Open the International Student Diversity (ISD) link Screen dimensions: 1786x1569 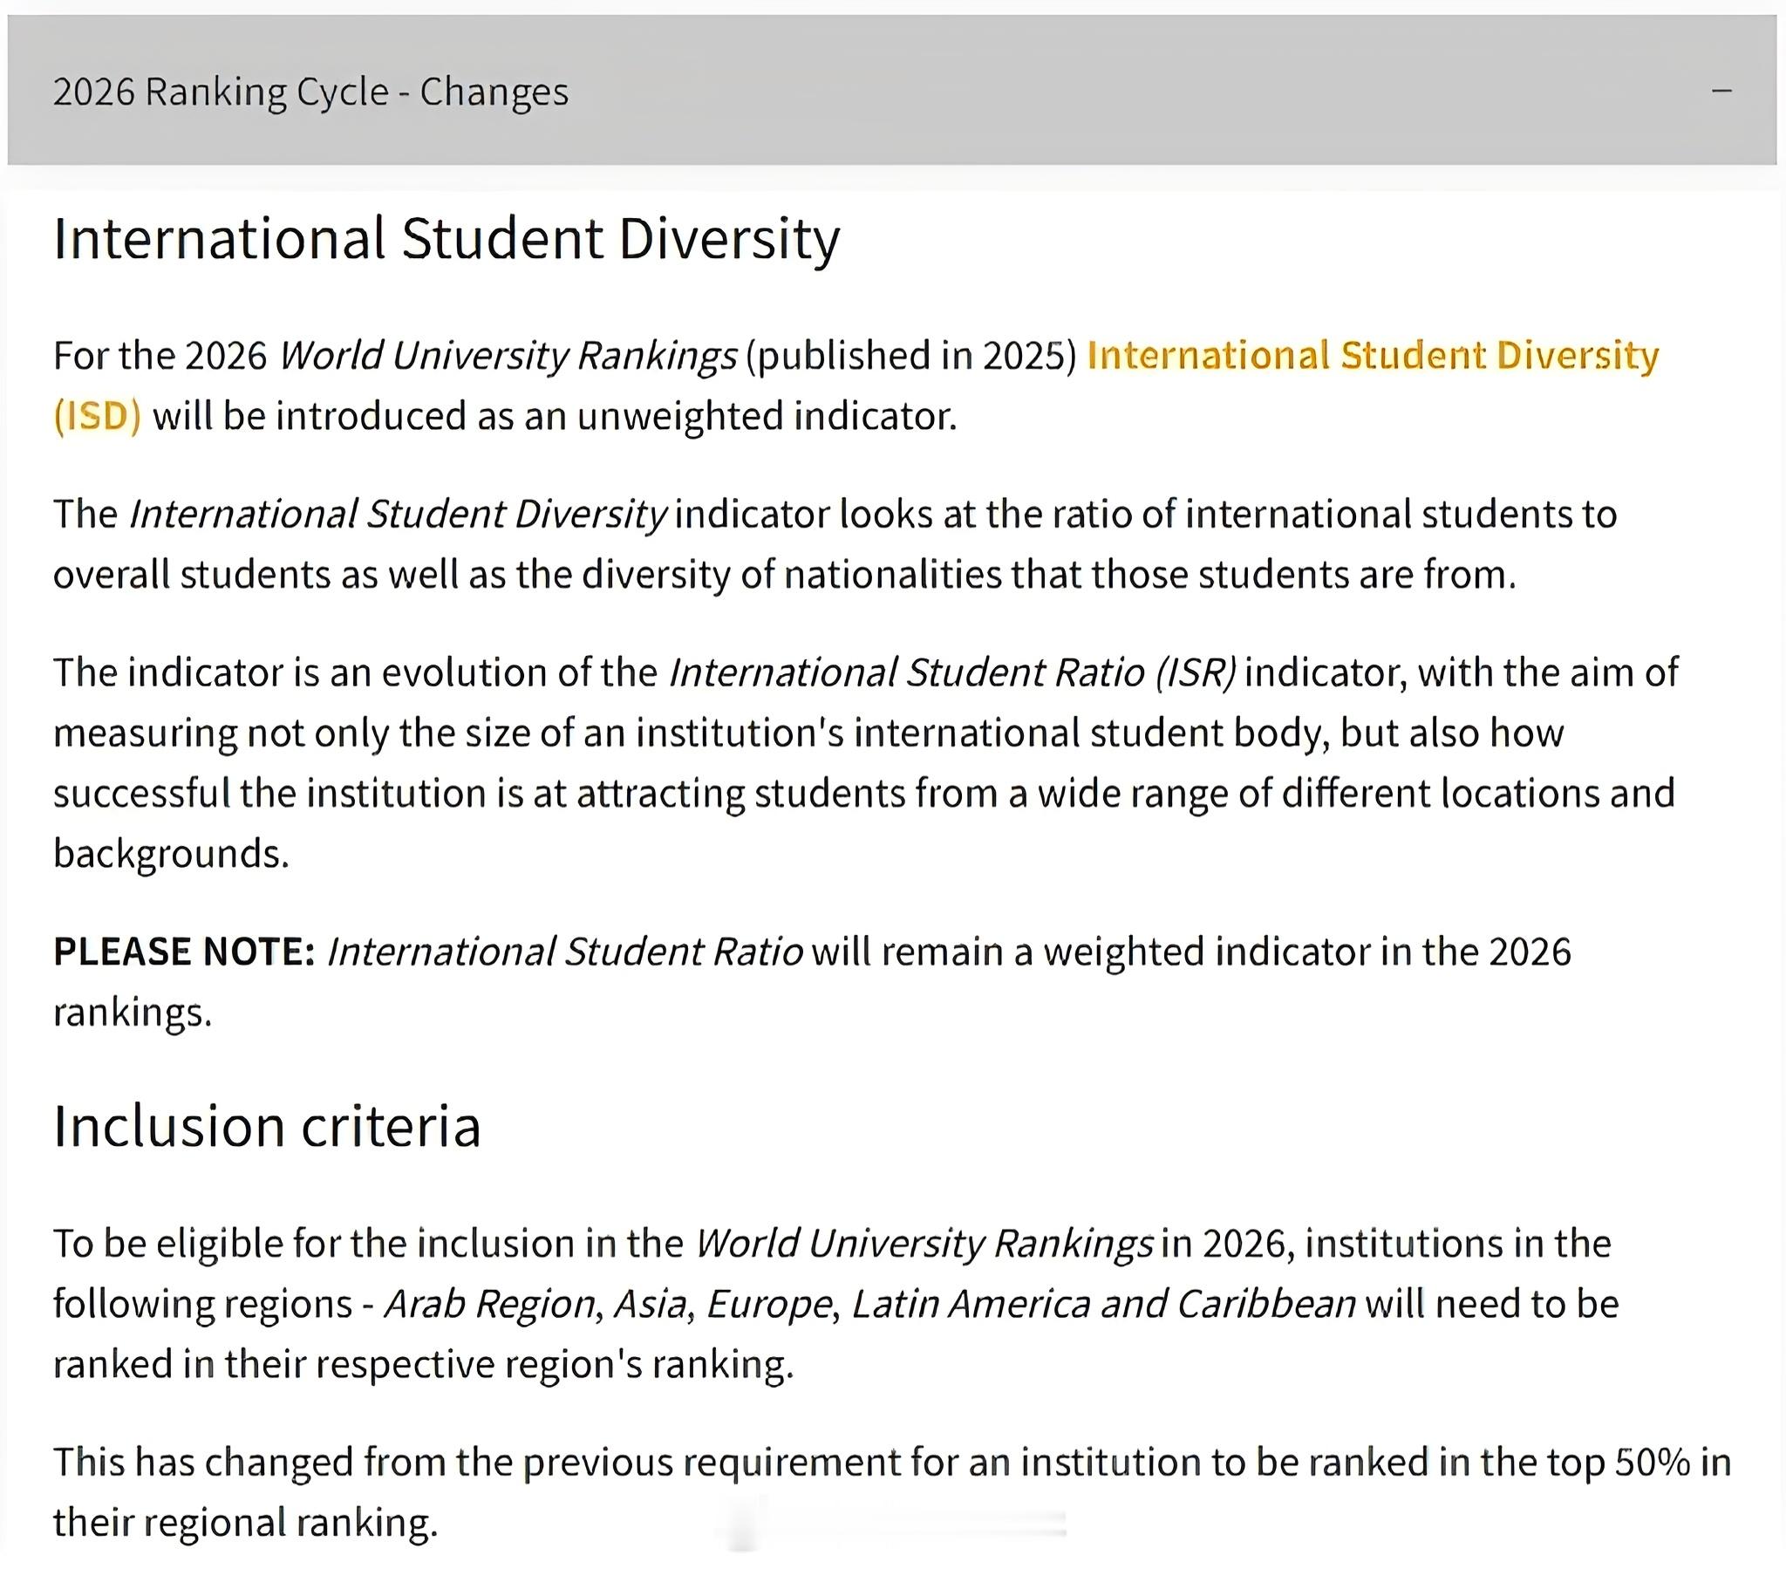[1372, 356]
